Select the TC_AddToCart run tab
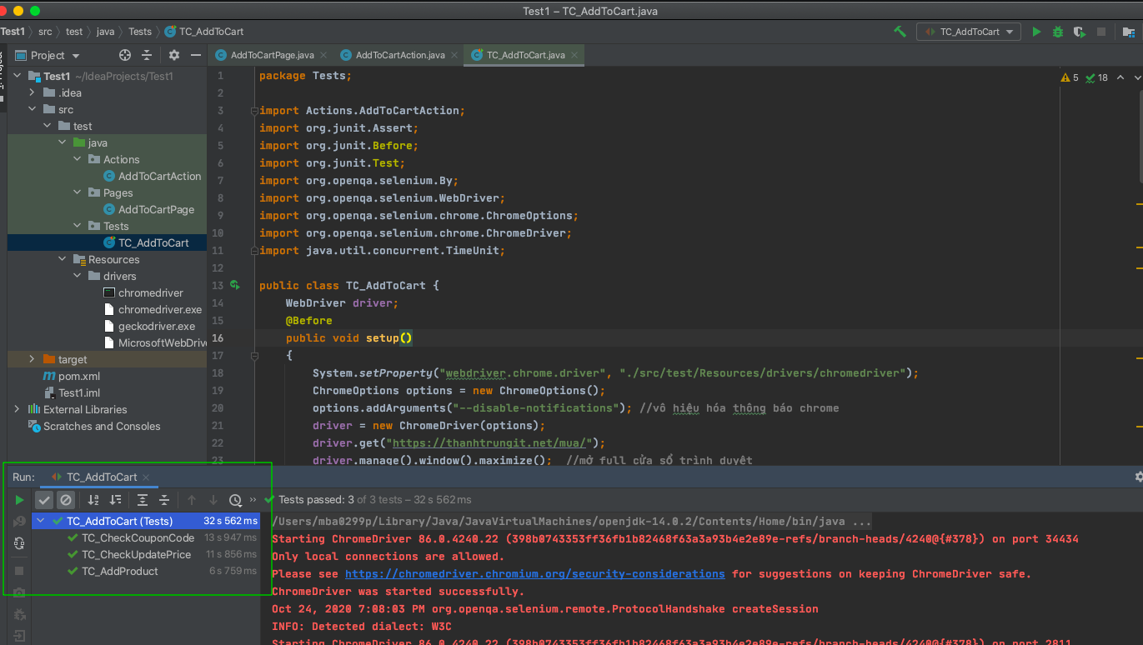The image size is (1143, 645). coord(102,477)
